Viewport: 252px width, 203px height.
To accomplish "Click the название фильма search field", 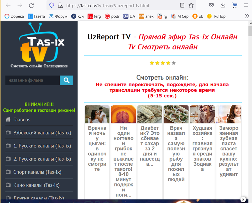I will pyautogui.click(x=32, y=80).
